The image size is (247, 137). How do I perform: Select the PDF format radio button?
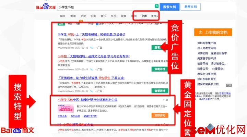[x=137, y=24]
